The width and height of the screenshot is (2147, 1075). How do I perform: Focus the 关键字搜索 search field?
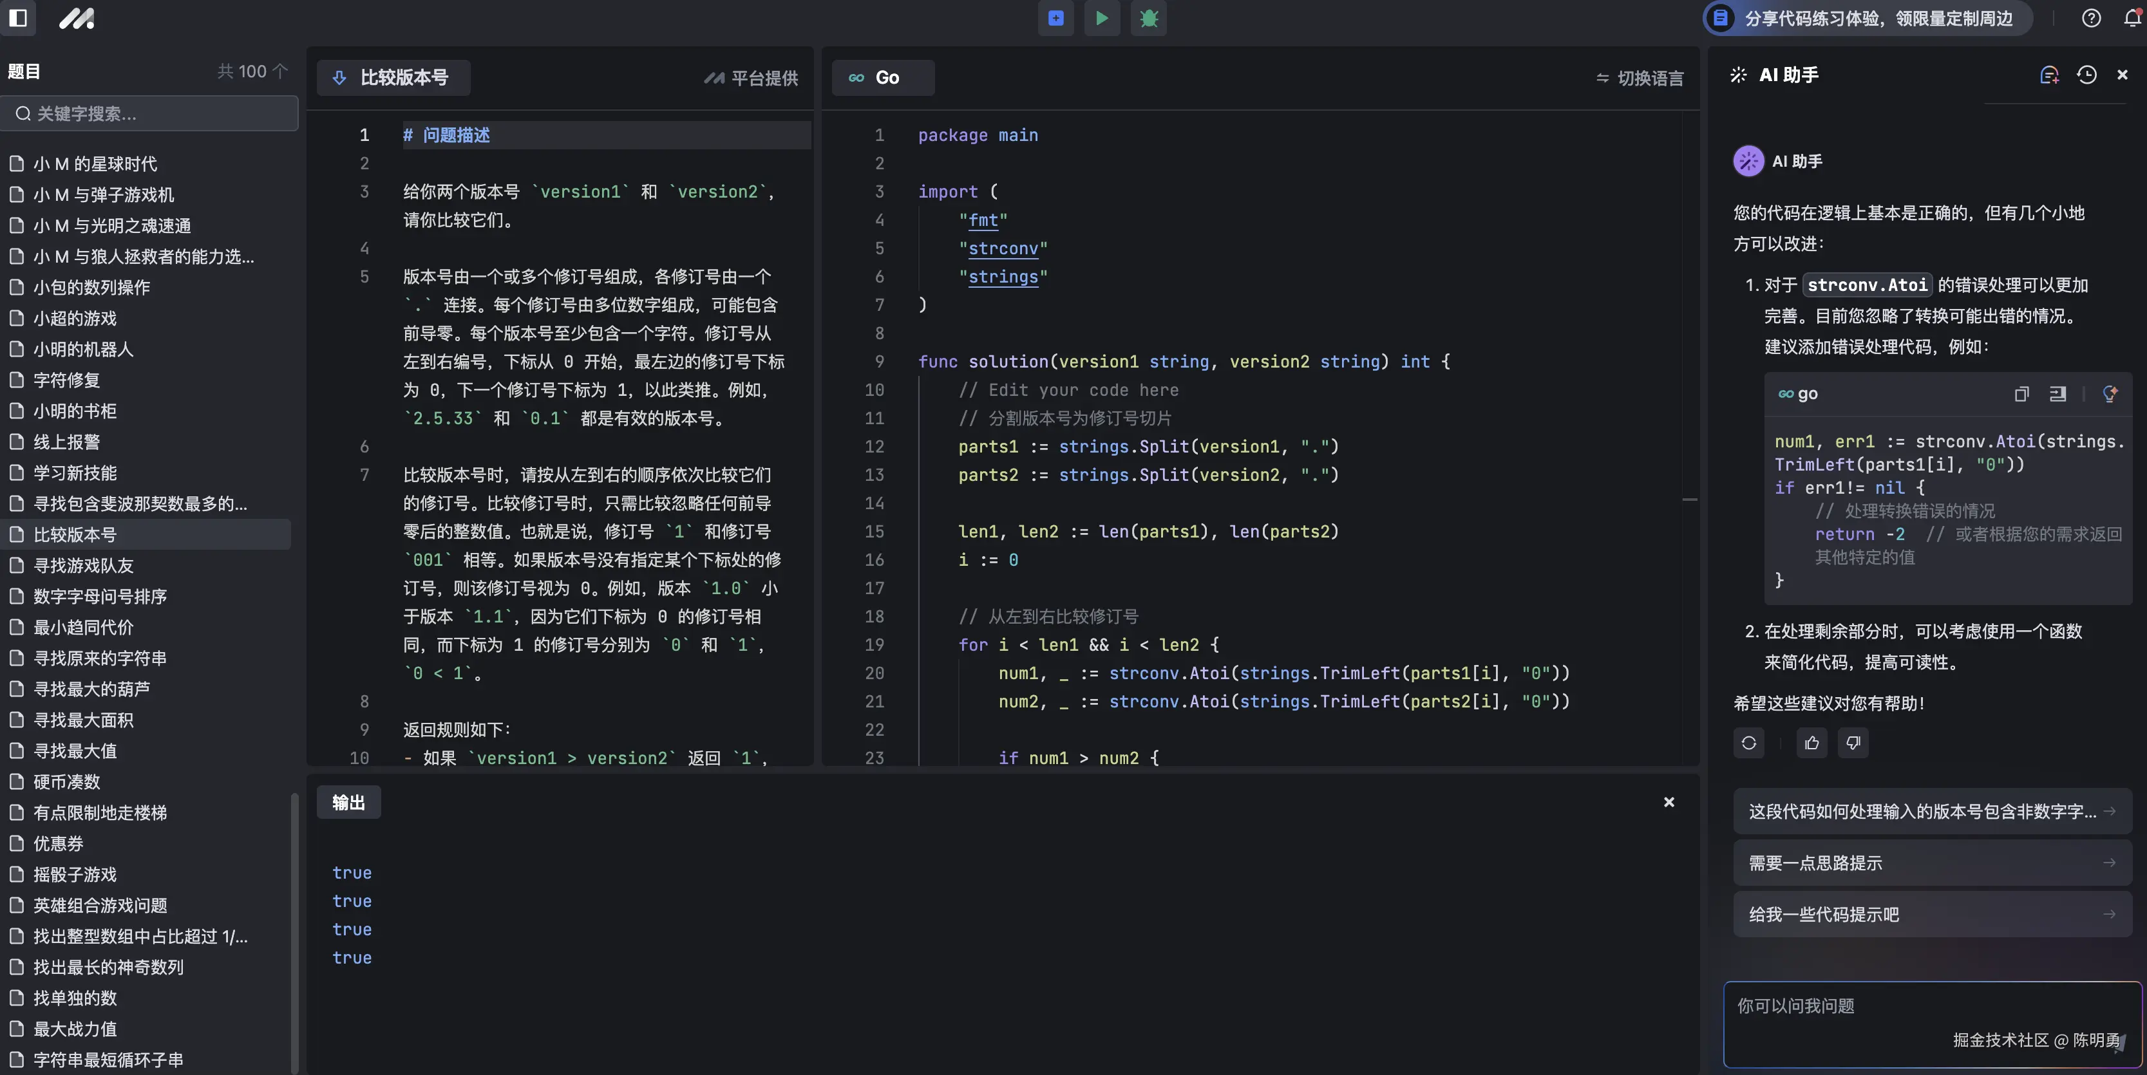150,113
